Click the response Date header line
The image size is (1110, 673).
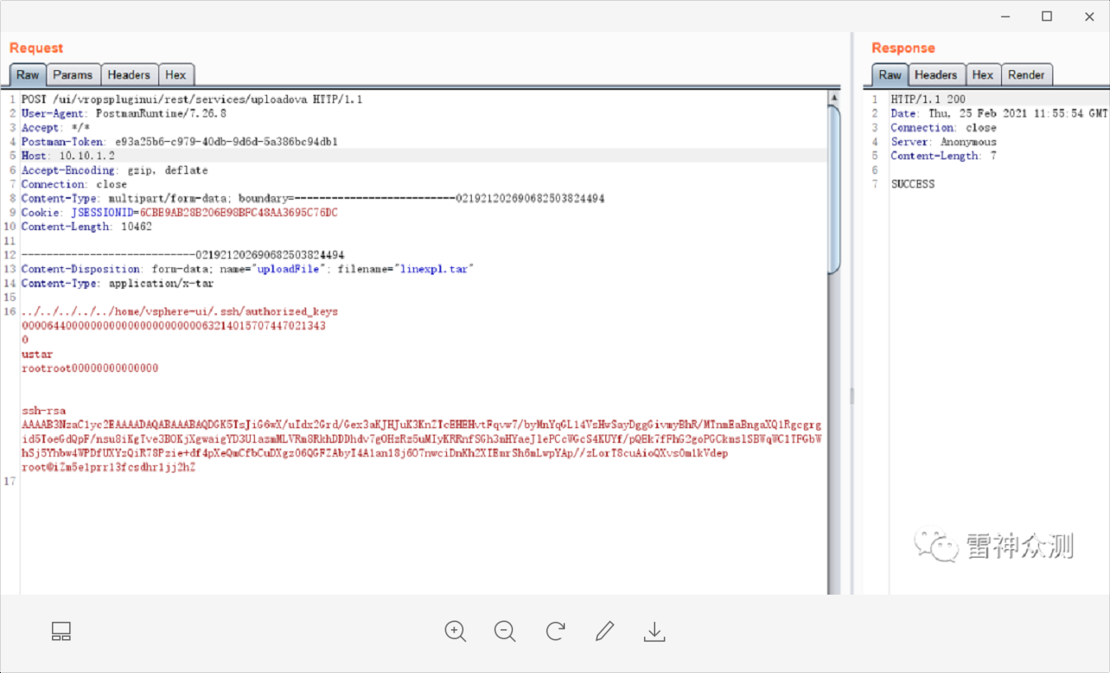999,113
